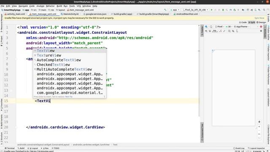Open the Attributes side panel
The width and height of the screenshot is (270, 152).
coord(265,32)
